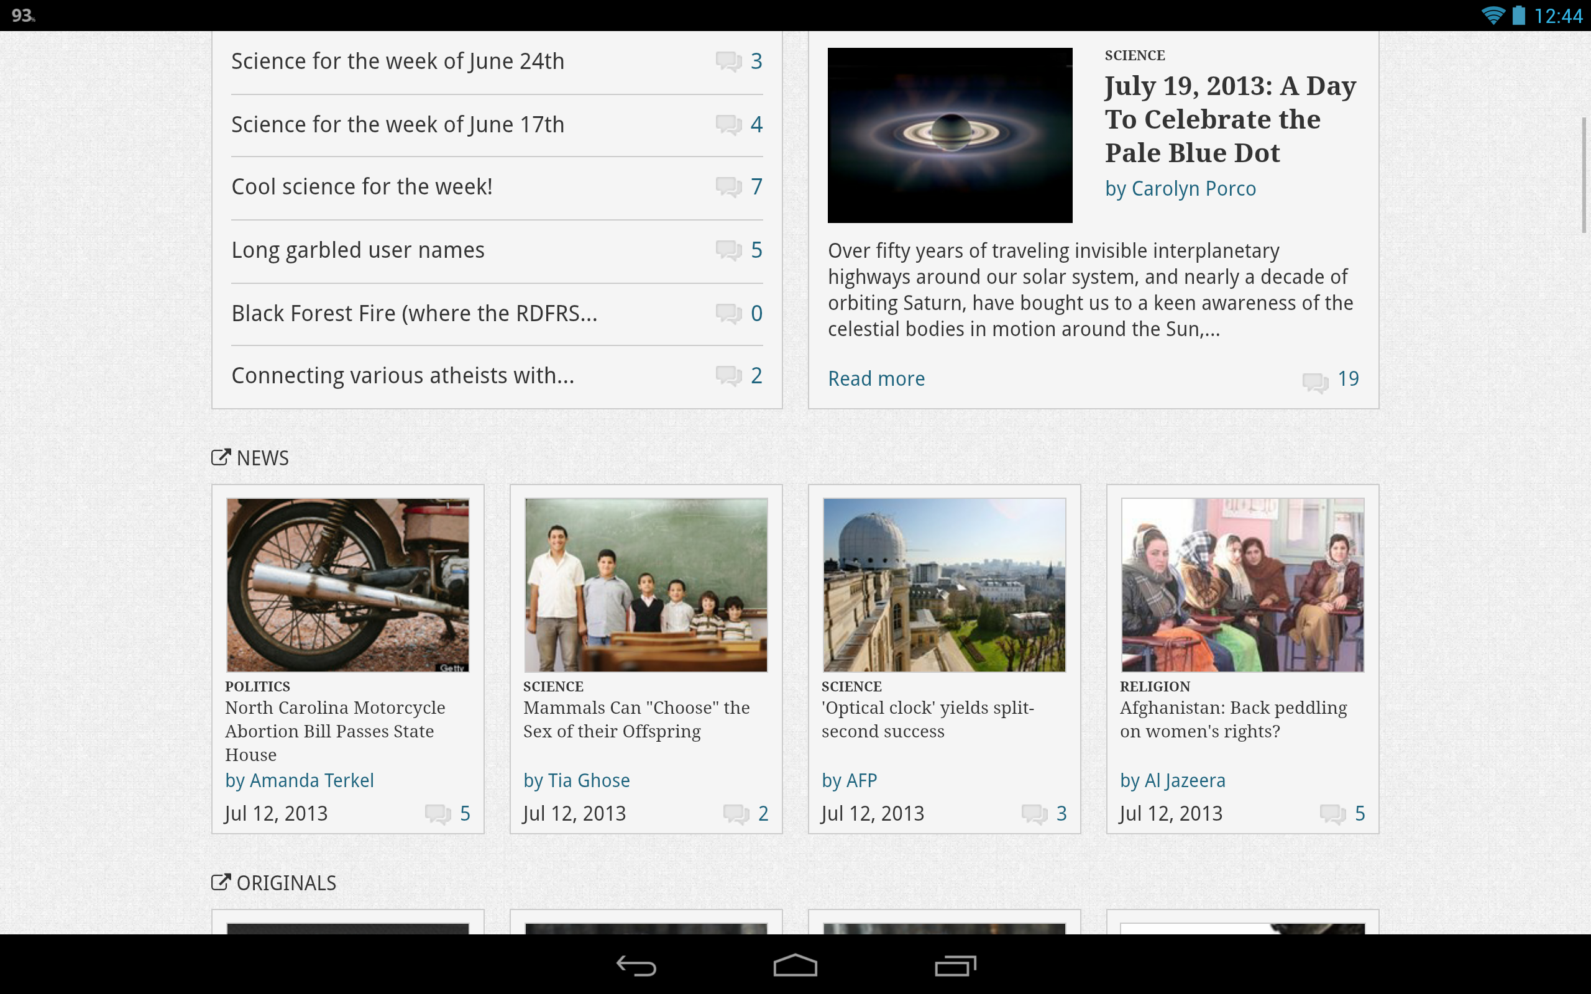The height and width of the screenshot is (994, 1591).
Task: Open 'Science for the week of June 24th' thread
Action: pos(398,61)
